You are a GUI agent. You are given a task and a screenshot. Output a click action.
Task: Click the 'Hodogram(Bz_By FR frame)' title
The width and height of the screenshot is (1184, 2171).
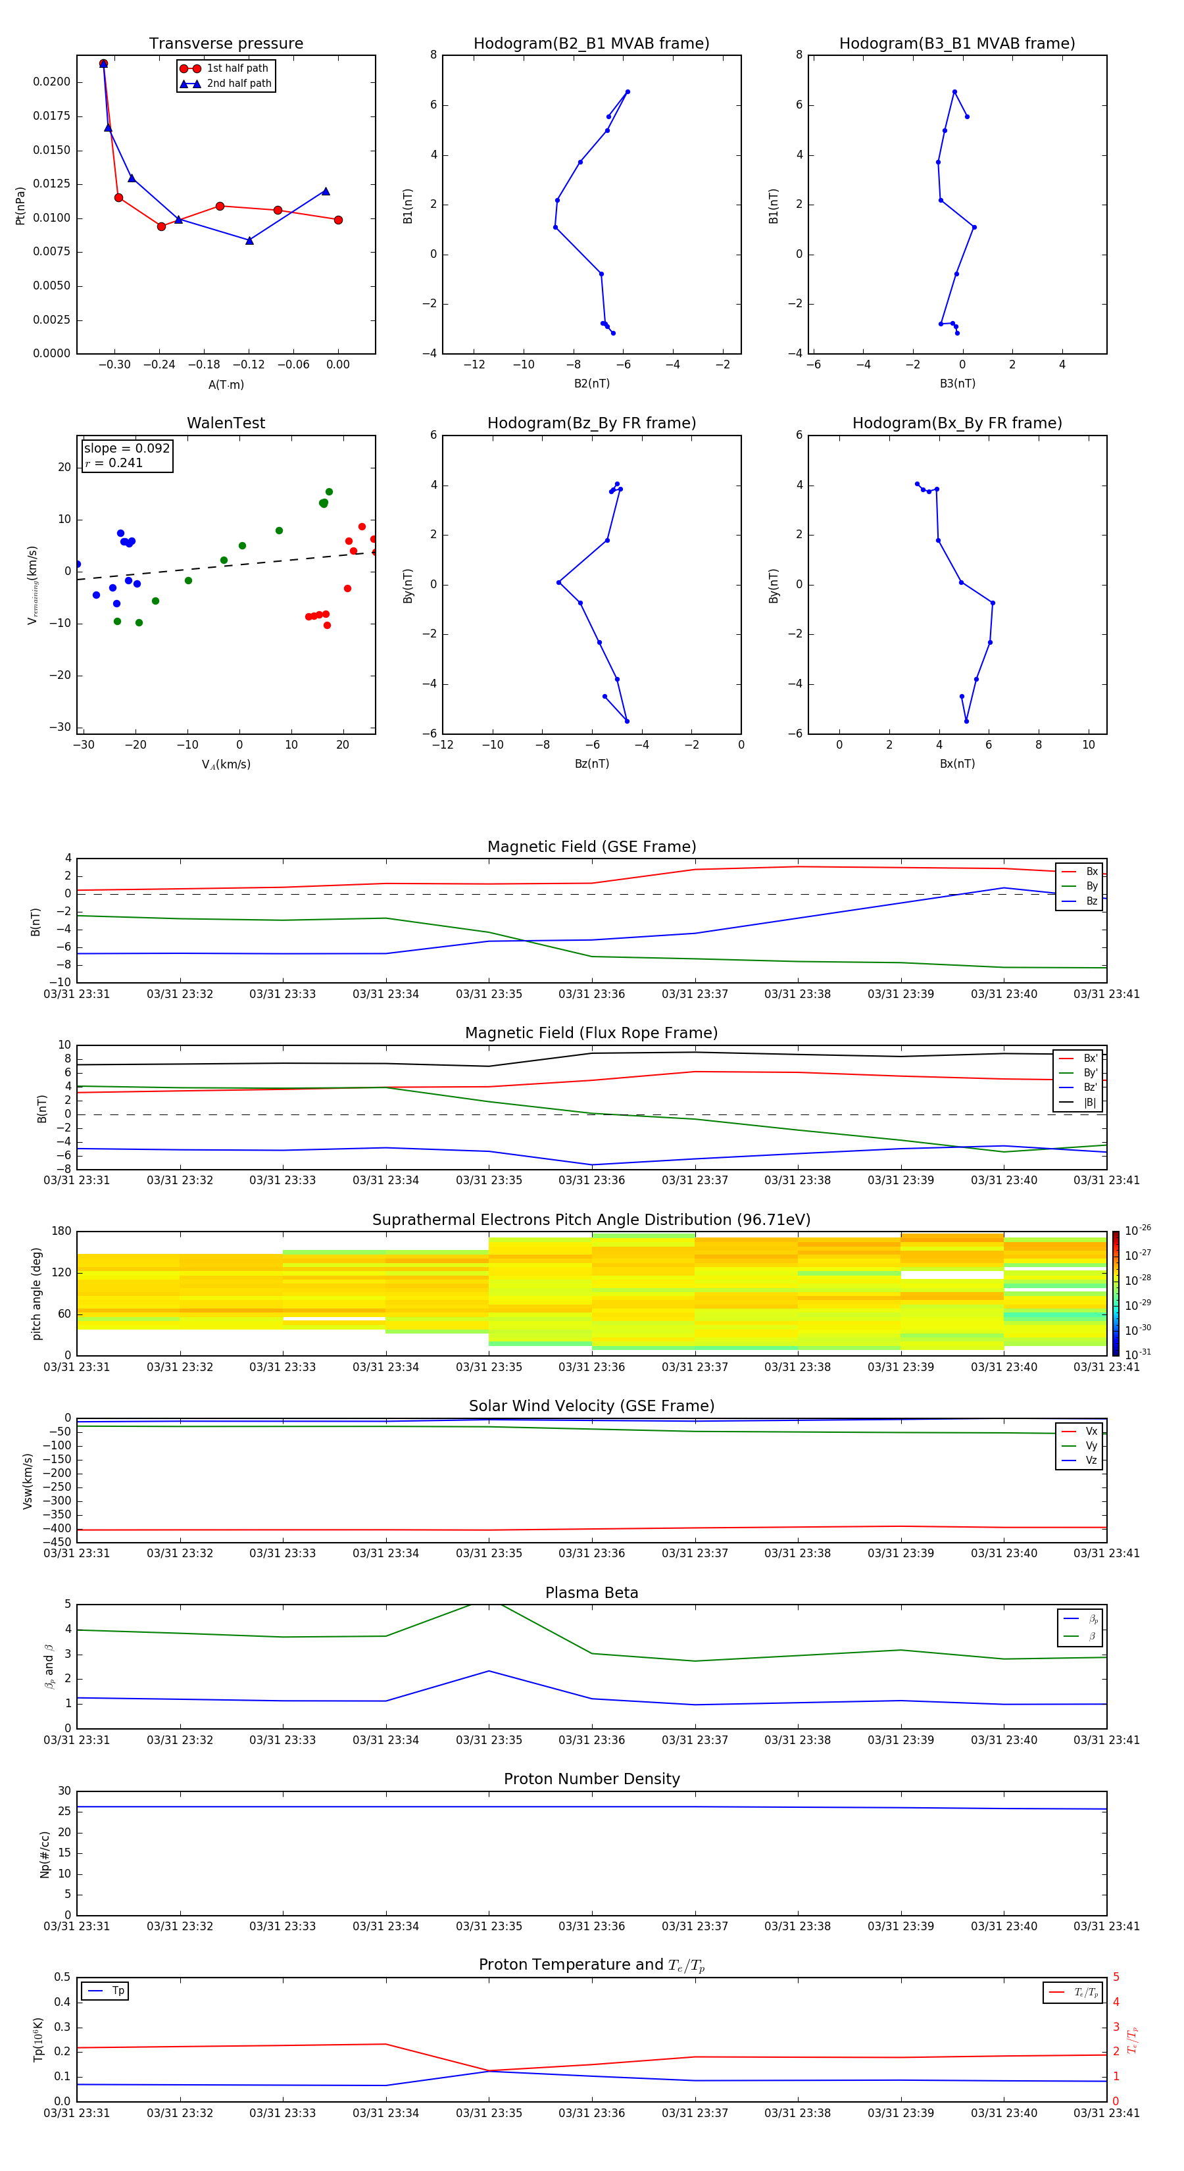coord(591,423)
